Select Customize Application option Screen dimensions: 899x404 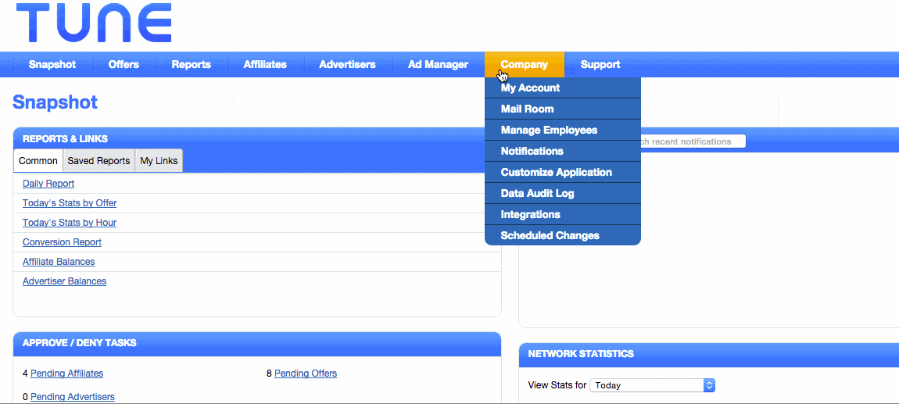click(556, 173)
